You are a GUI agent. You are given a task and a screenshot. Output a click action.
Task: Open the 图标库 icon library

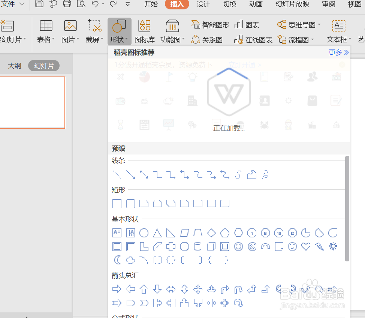(x=145, y=31)
